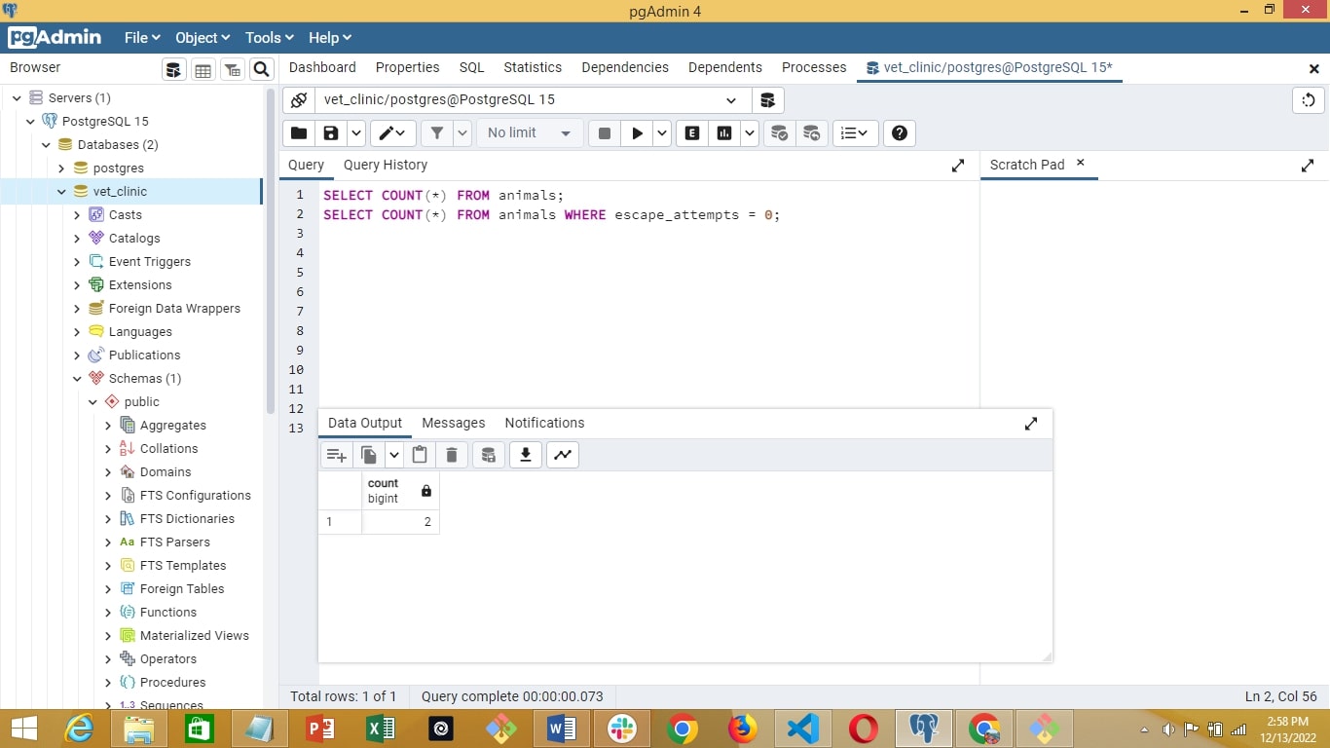The image size is (1330, 748).
Task: Click the Save Data Changes icon
Action: click(x=489, y=455)
